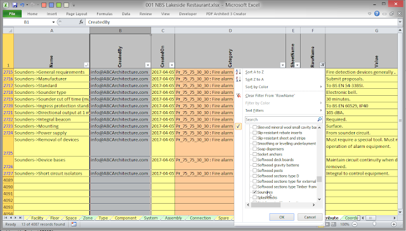Switch to the Component sheet tab

point(126,218)
